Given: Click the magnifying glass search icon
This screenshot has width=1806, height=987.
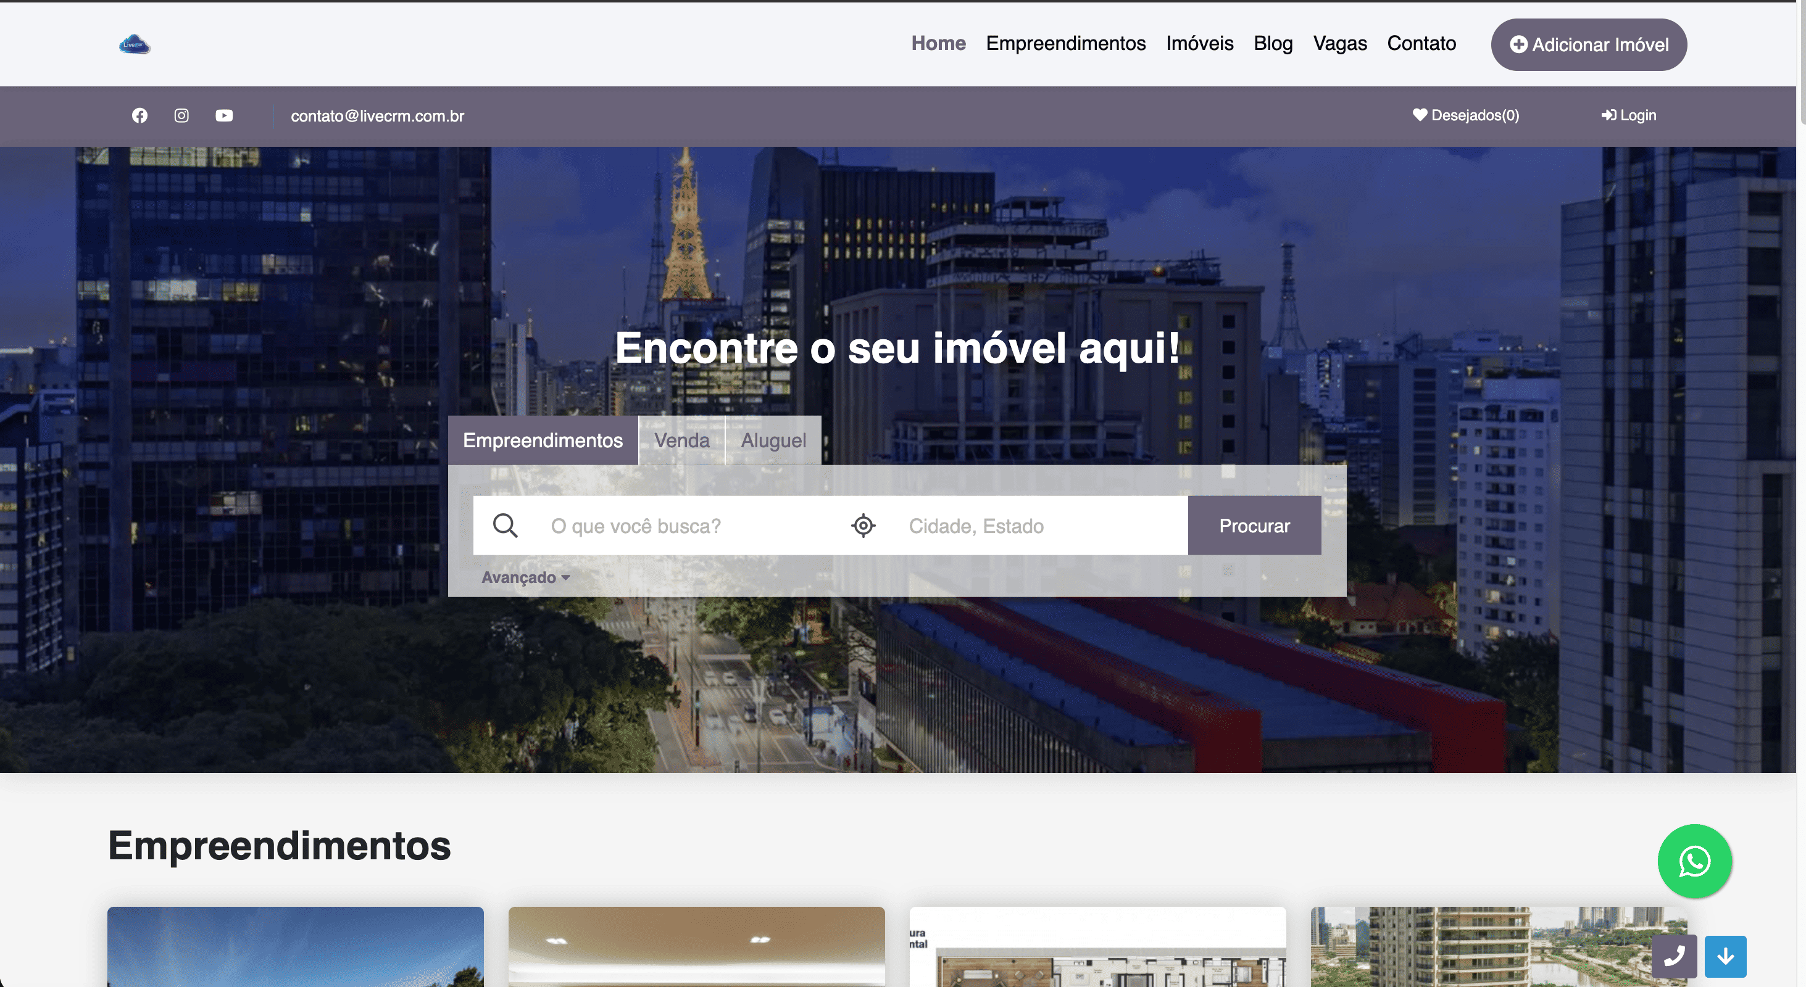Looking at the screenshot, I should (x=505, y=526).
